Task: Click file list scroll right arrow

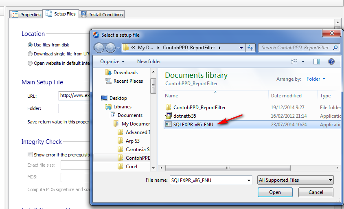Action: pos(337,168)
